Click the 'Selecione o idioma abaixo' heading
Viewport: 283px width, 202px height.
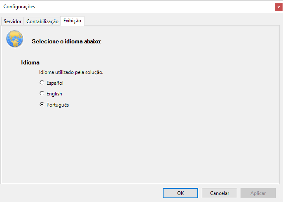click(x=66, y=42)
